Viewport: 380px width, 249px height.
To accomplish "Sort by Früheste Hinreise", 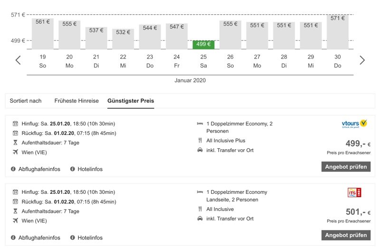I will [x=76, y=101].
